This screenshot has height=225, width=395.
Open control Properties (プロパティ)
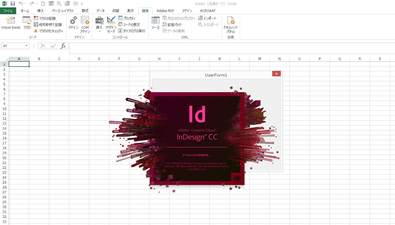127,19
